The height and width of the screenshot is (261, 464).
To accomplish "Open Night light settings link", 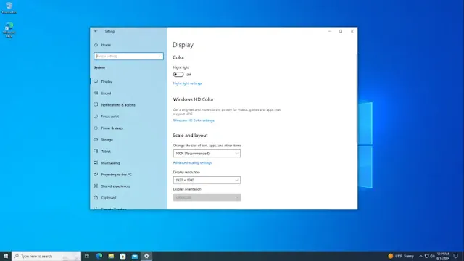I will click(x=187, y=83).
